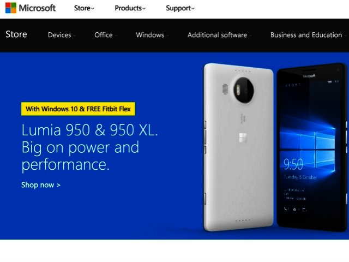Click the 9:50 clock on phone screen
Screen dimensions: 349x262
293,164
